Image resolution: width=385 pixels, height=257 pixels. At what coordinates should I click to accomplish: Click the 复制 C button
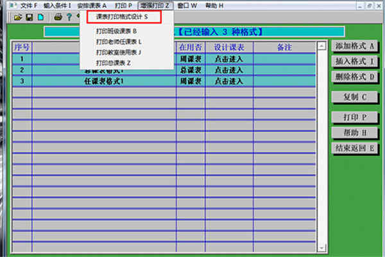click(354, 97)
